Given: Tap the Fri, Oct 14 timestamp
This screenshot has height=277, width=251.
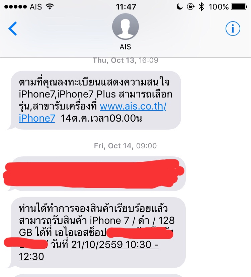Looking at the screenshot, I should pyautogui.click(x=125, y=146).
